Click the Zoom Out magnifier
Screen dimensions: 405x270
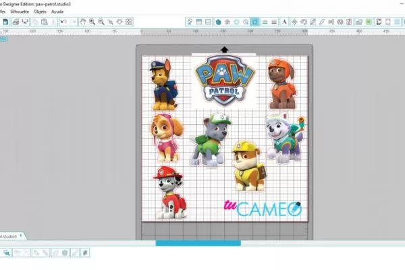[101, 22]
